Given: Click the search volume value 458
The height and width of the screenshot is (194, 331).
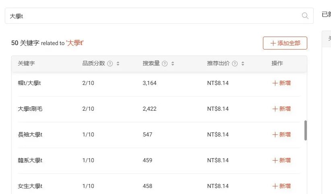Looking at the screenshot, I should pyautogui.click(x=147, y=186).
